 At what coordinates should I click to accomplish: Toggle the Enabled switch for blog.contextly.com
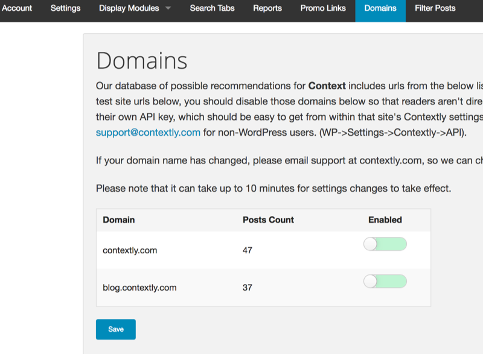[x=385, y=281]
